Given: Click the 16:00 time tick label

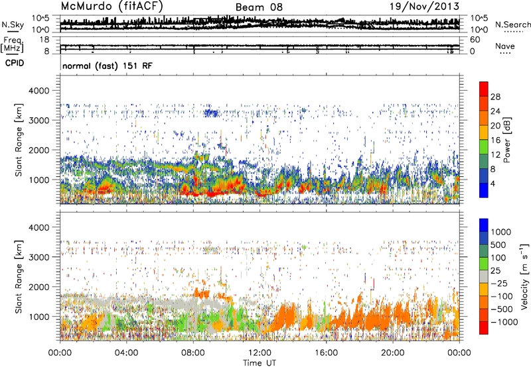Looking at the screenshot, I should (x=327, y=353).
